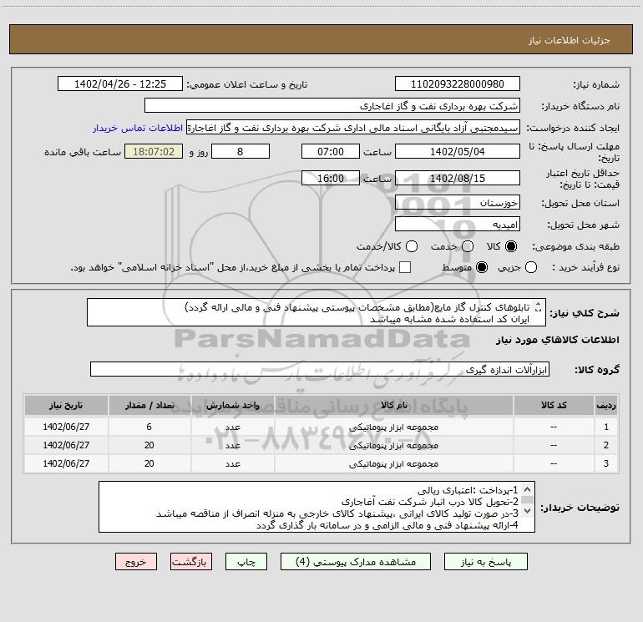Click the بازگشت back button
This screenshot has width=643, height=622.
[x=191, y=561]
